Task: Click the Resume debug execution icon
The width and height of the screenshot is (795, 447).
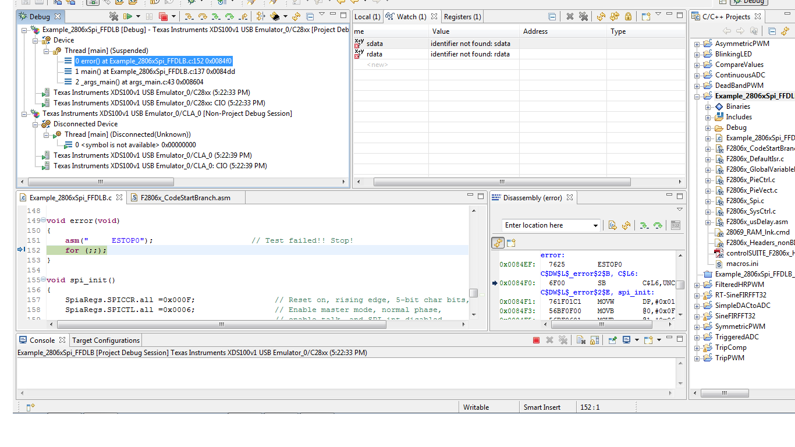Action: [127, 16]
